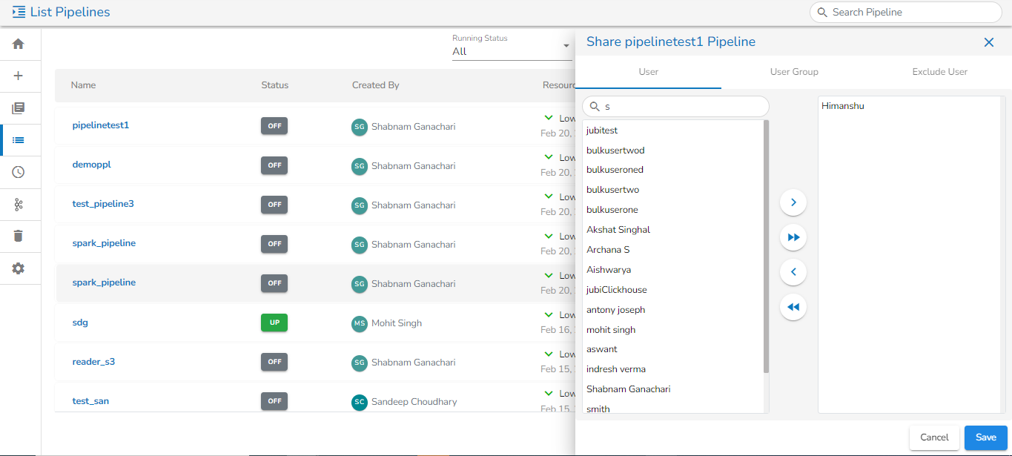Expand resource chevron in sdg row

pyautogui.click(x=549, y=315)
